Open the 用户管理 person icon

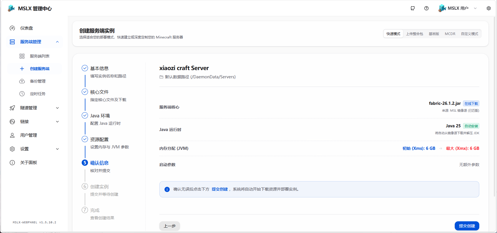pos(12,135)
